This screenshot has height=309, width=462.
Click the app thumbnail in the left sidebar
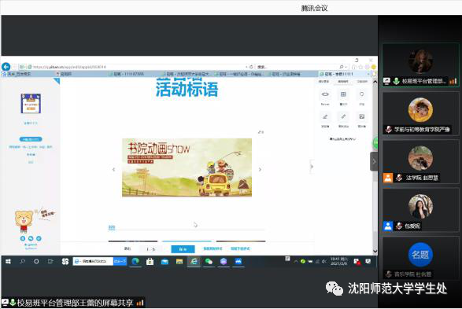click(x=31, y=103)
